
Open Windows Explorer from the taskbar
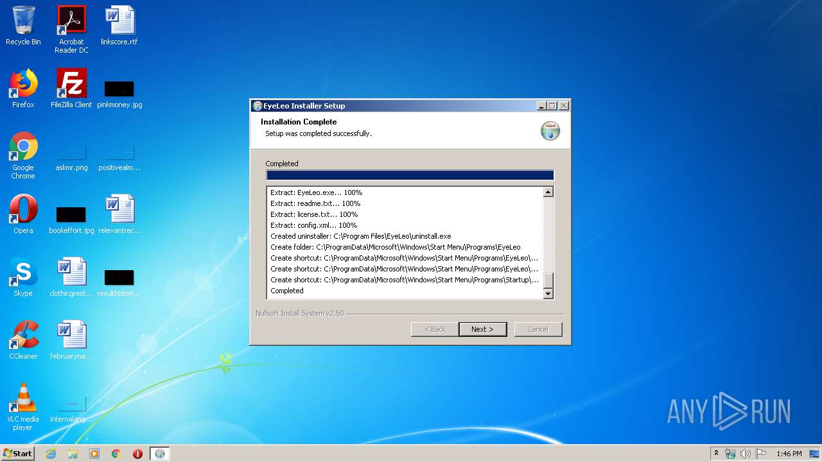pyautogui.click(x=73, y=454)
